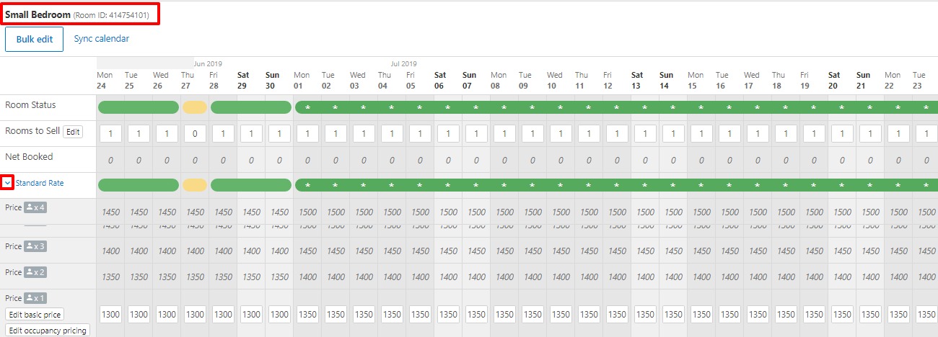Click the single-guest price field for Mon 01 July
Screen dimensions: 938x337
307,314
